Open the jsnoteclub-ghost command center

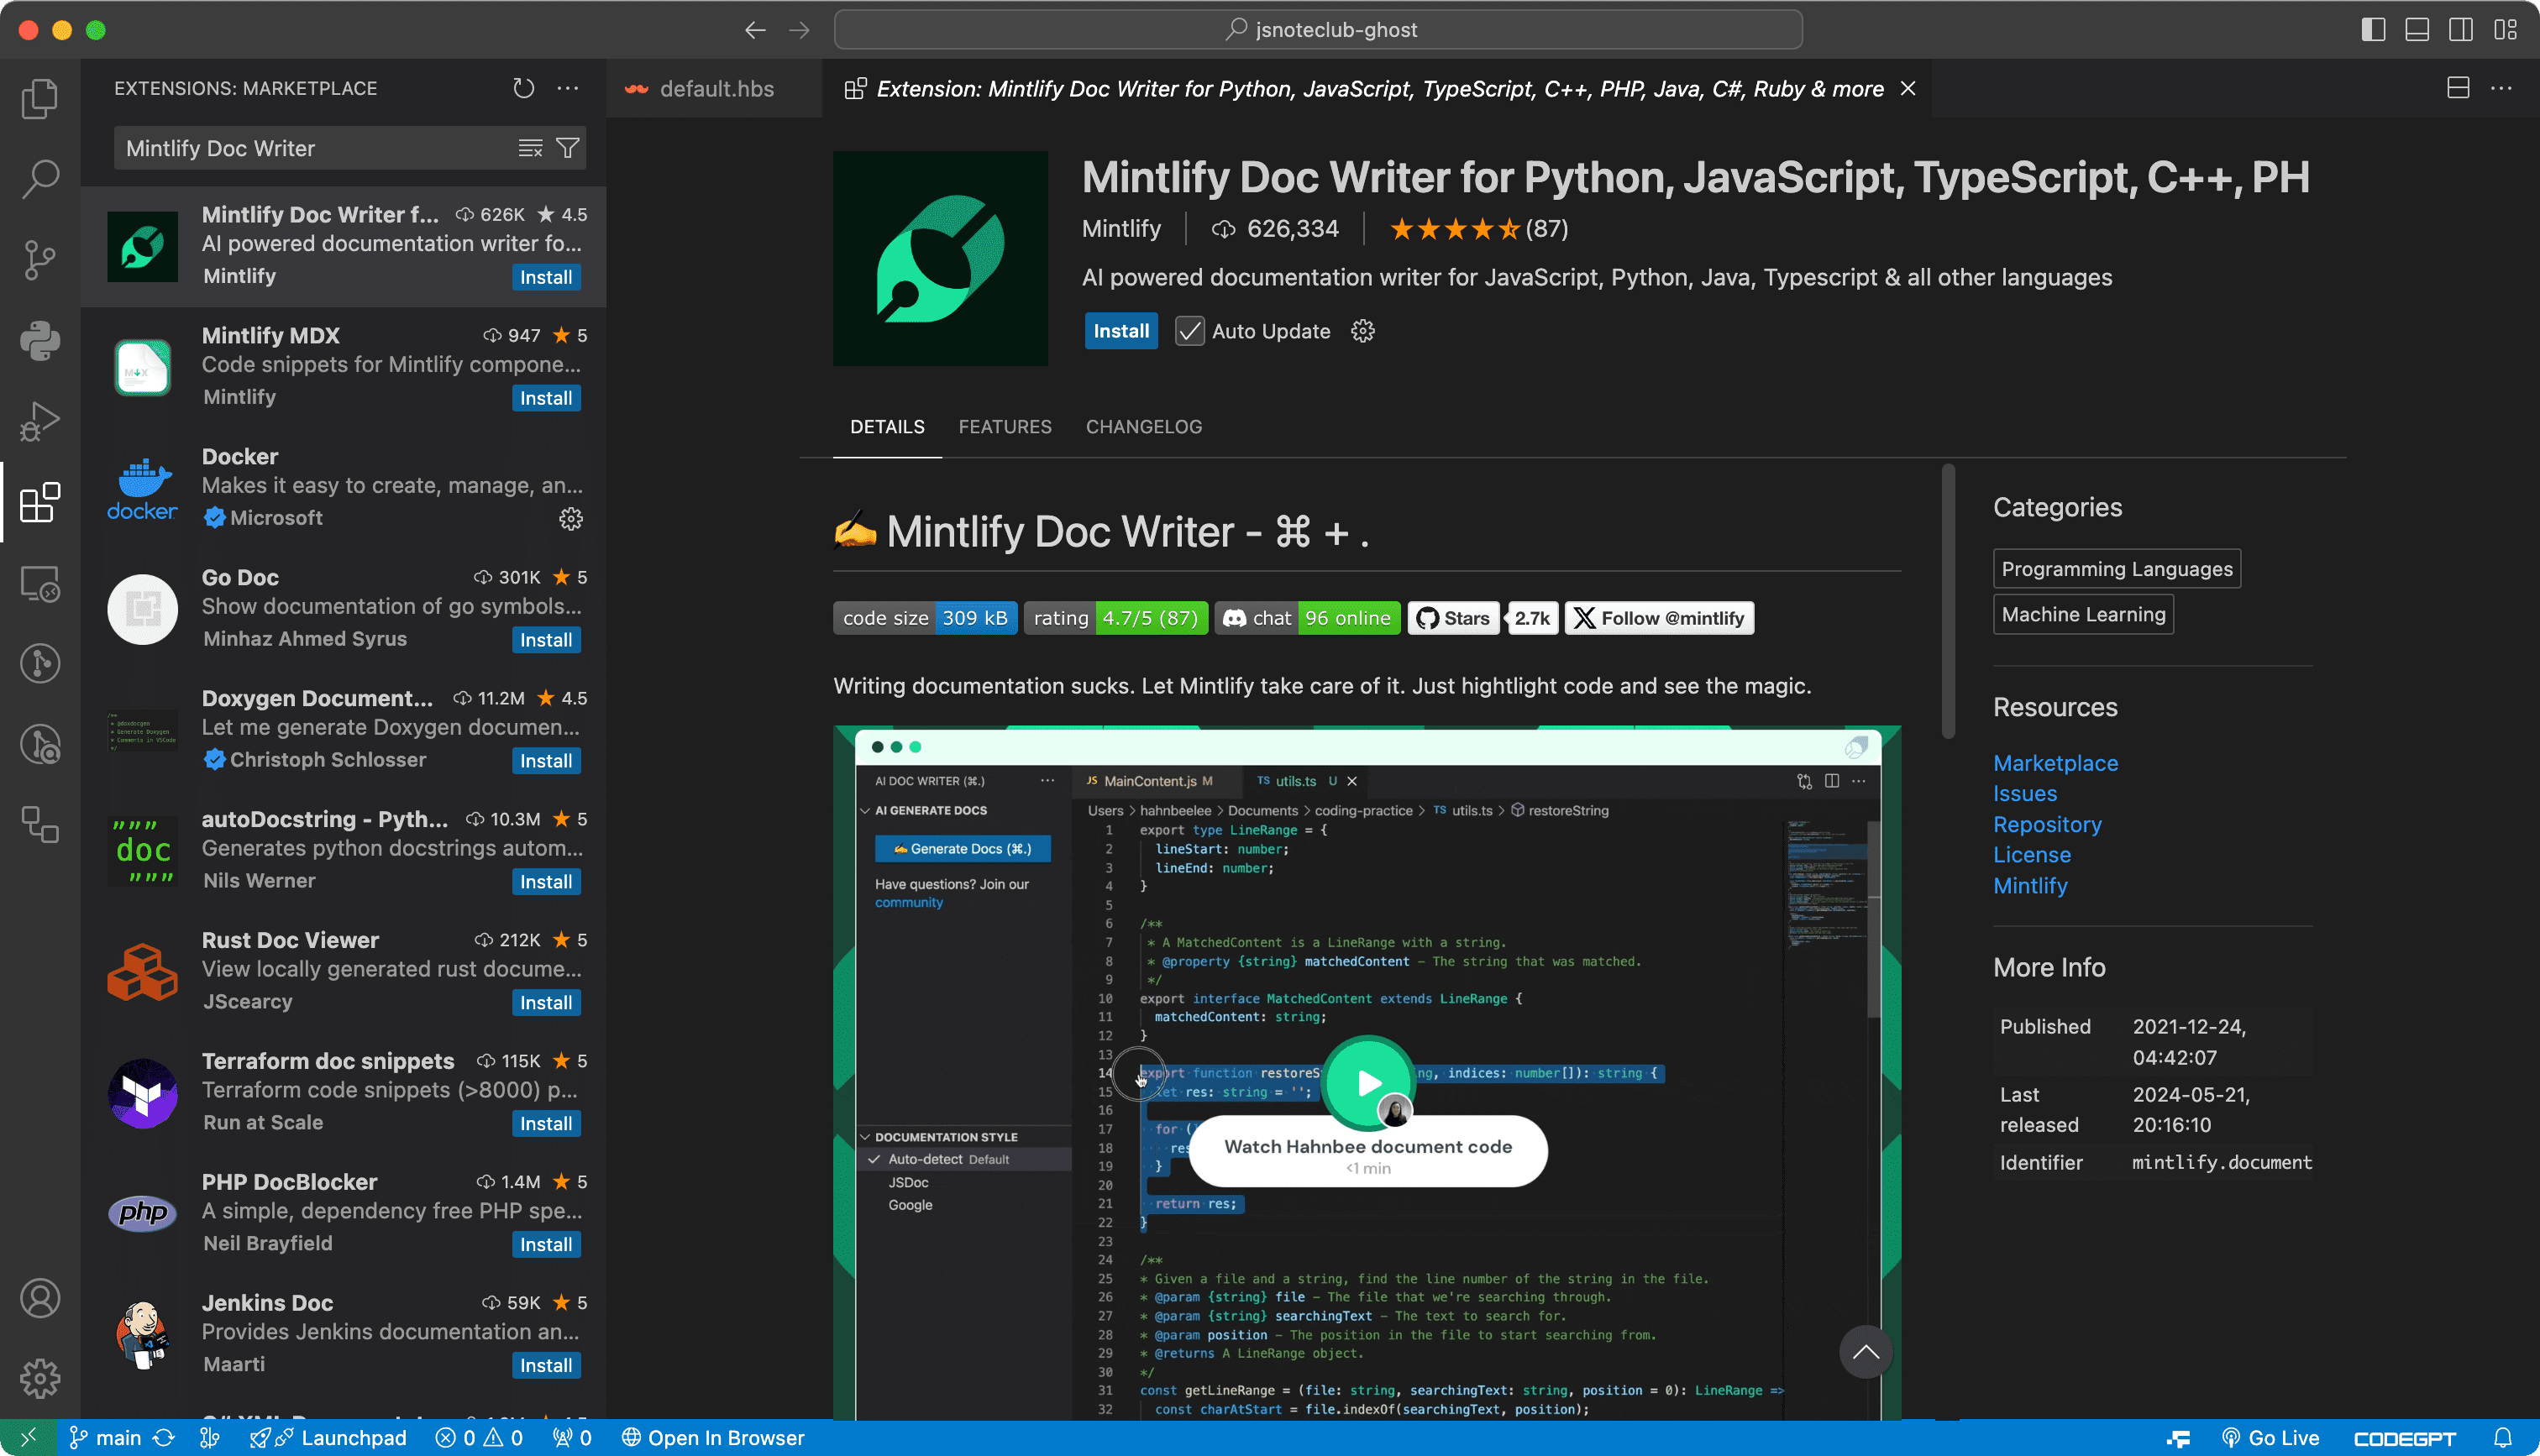1318,30
